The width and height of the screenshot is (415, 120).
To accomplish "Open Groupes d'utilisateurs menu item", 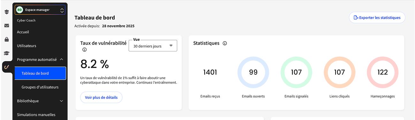I will [40, 87].
